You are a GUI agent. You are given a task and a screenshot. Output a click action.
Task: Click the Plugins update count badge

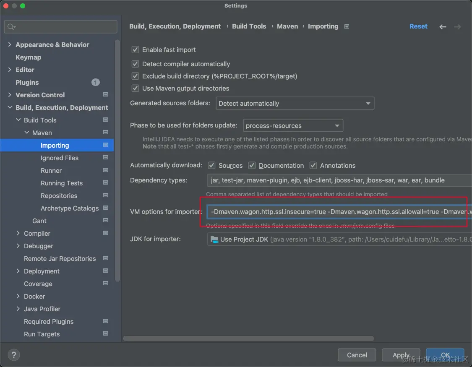(95, 82)
